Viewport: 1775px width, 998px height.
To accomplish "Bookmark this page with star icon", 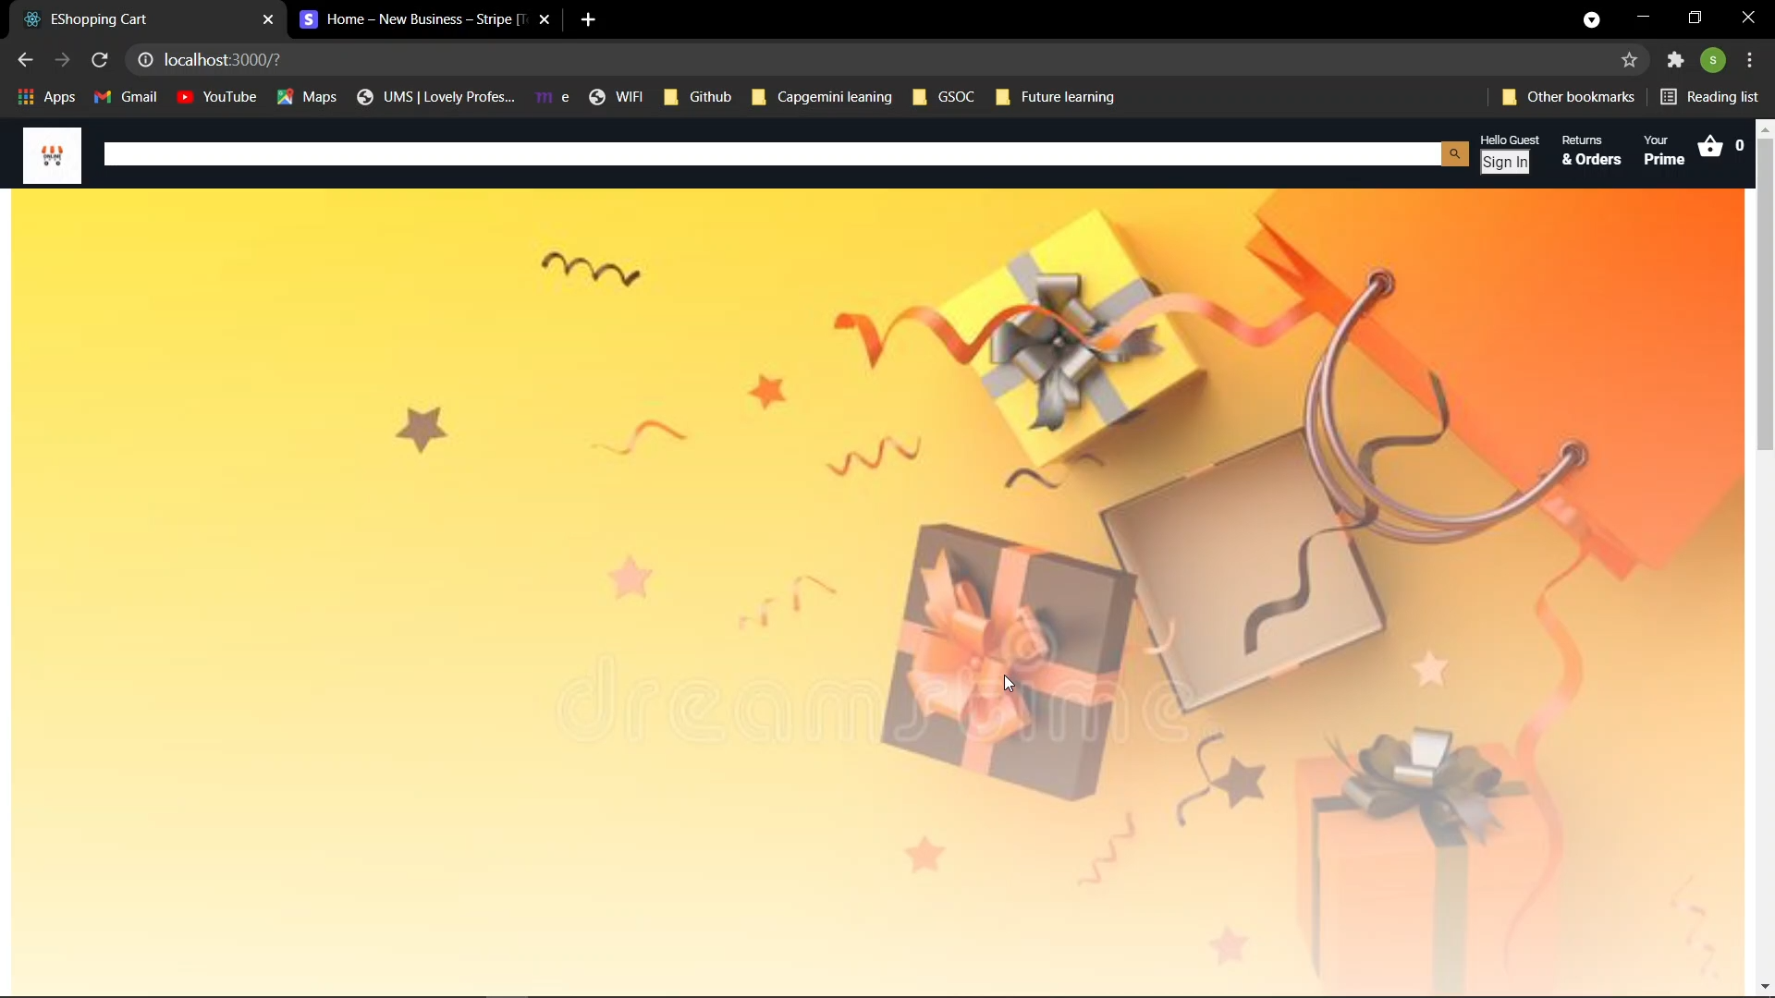I will (x=1629, y=60).
